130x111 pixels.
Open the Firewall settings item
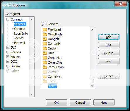point(19,43)
